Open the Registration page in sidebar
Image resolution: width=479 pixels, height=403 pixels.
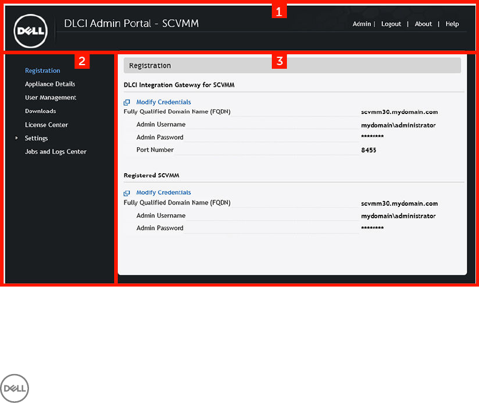42,71
